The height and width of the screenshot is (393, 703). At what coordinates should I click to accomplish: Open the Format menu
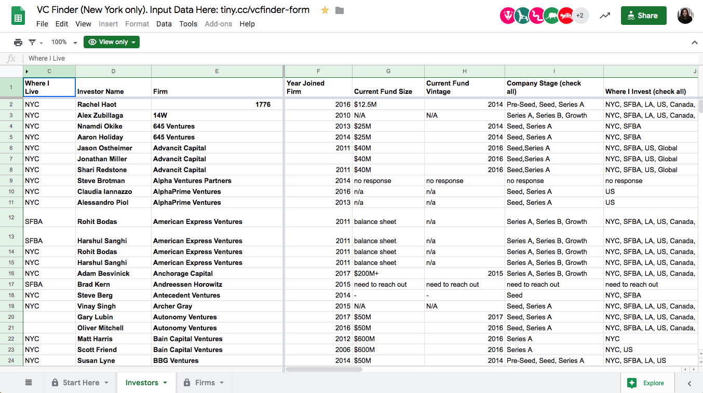click(137, 24)
